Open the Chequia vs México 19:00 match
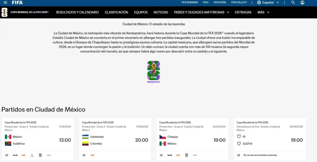The image size is (317, 162). pyautogui.click(x=193, y=139)
